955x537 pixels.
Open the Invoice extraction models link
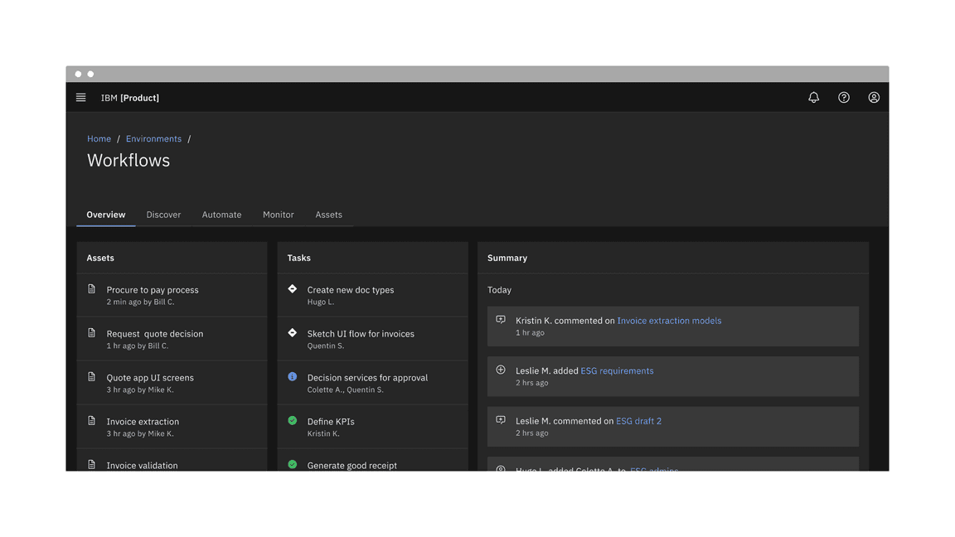click(x=669, y=321)
